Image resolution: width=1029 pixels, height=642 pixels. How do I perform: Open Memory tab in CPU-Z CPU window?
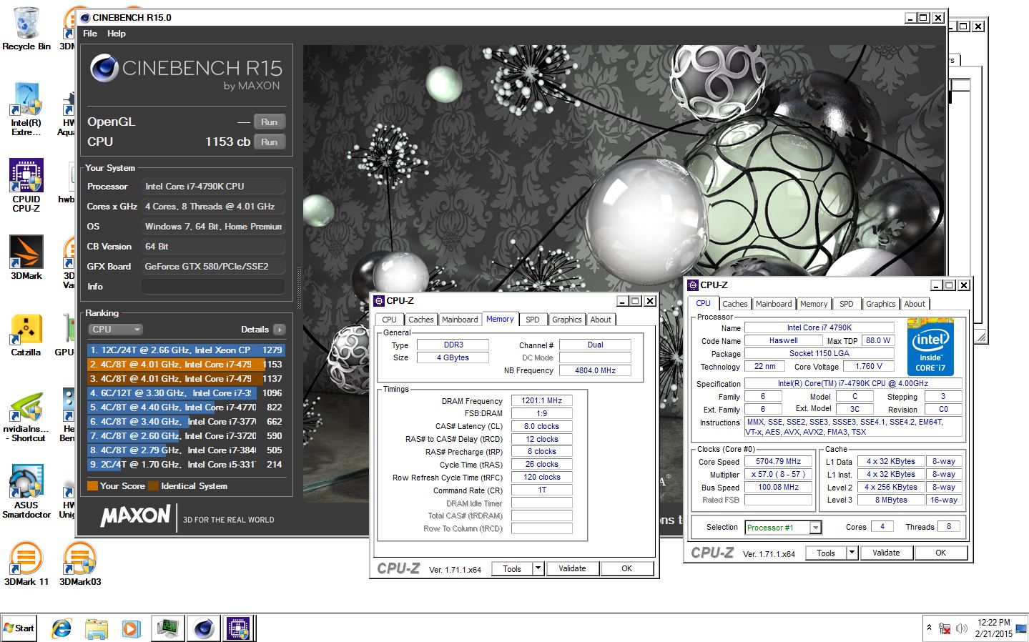click(814, 304)
